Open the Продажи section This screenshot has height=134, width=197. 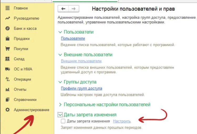click(22, 39)
